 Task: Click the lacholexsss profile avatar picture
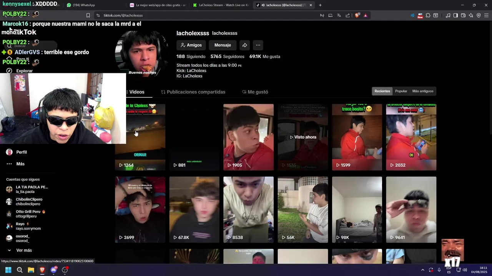141,54
